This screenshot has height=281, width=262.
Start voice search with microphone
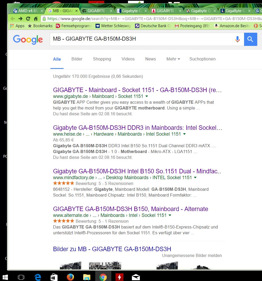point(237,39)
